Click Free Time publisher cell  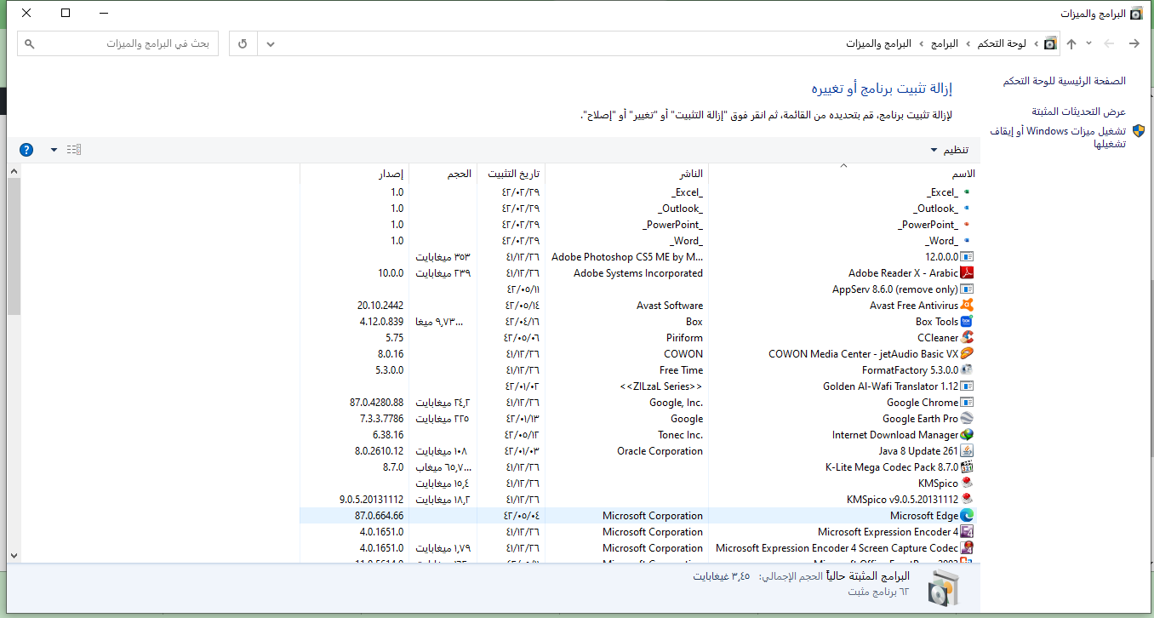coord(682,370)
